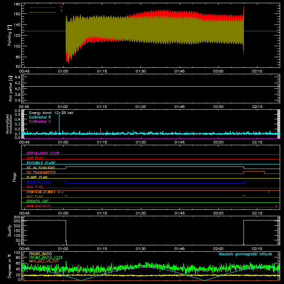
Task: Click the POSSIBLE_FLARE flag label
Action: click(41, 163)
